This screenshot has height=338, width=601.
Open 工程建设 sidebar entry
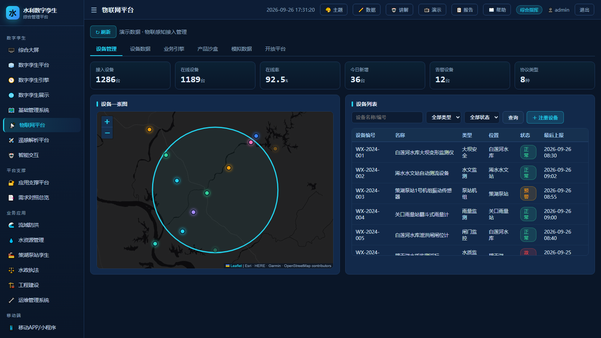(42, 285)
